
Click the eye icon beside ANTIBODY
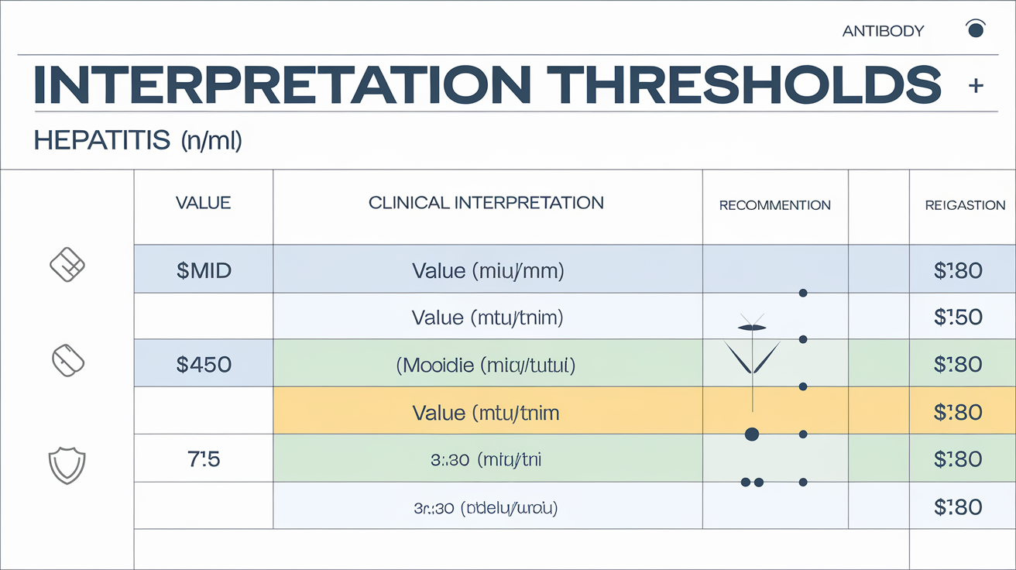(x=976, y=29)
